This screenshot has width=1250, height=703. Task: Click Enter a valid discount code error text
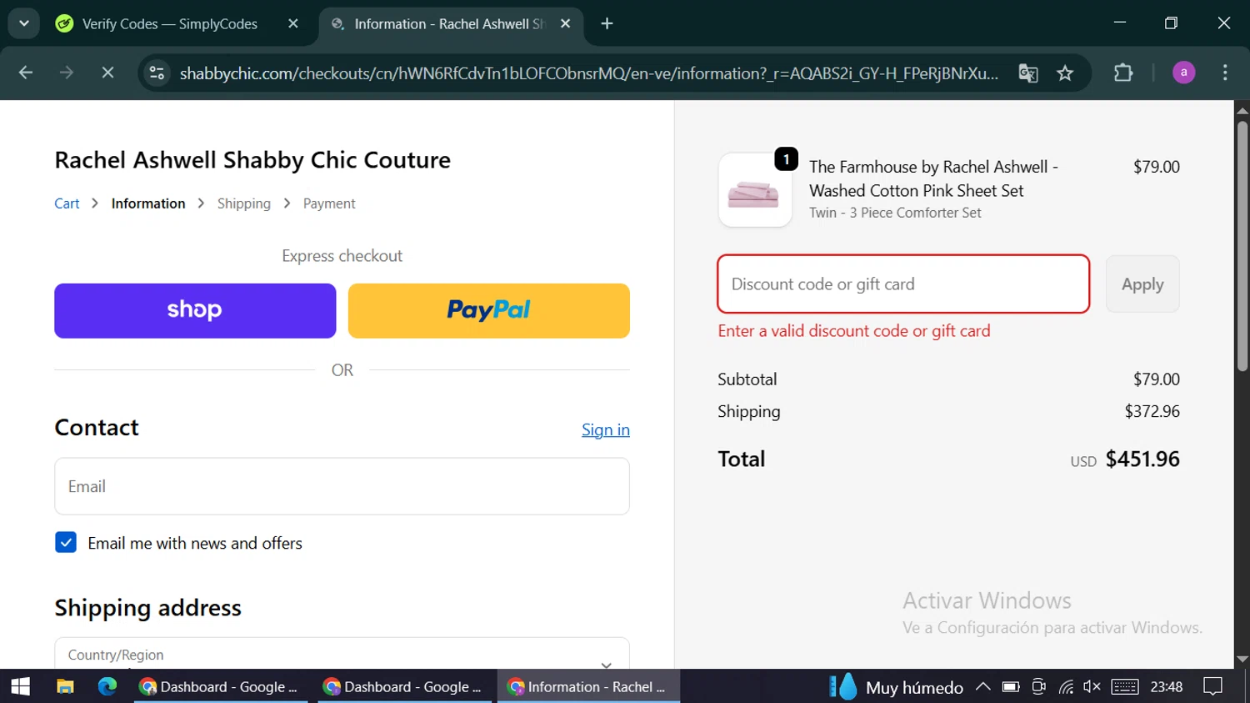tap(854, 331)
